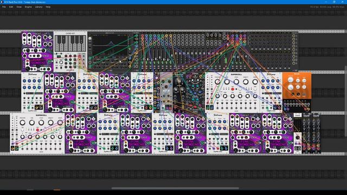Click the CHORD-KEY module title
The height and width of the screenshot is (195, 347).
pos(70,34)
